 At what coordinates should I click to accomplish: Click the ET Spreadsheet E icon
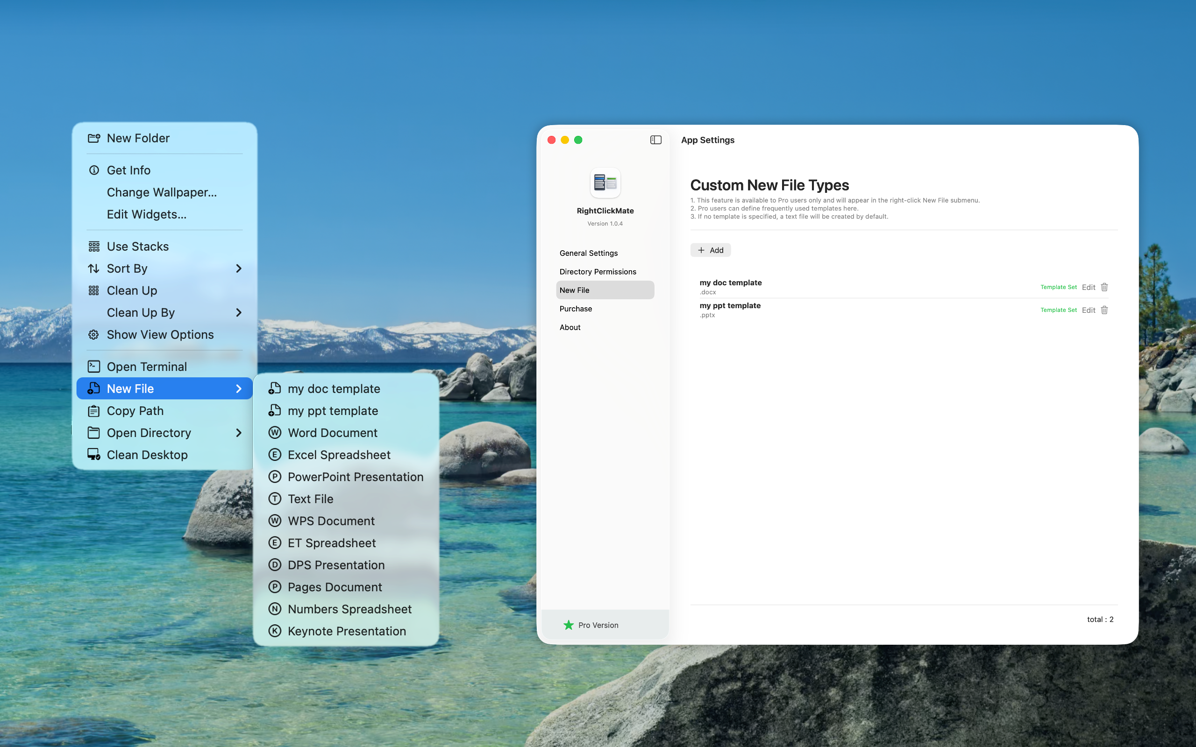275,543
